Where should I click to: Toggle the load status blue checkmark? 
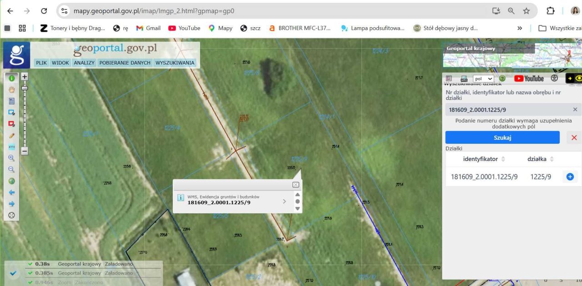(13, 273)
